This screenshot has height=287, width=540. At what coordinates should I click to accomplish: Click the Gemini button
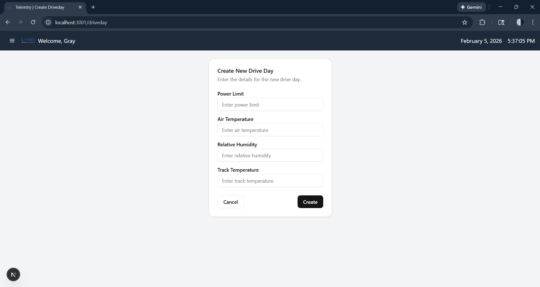point(471,7)
